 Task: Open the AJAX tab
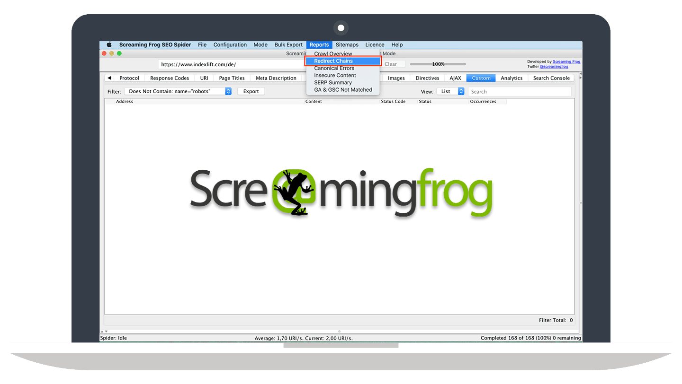click(455, 78)
